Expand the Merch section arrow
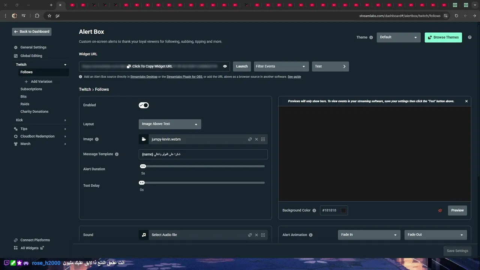This screenshot has width=480, height=270. pos(65,144)
